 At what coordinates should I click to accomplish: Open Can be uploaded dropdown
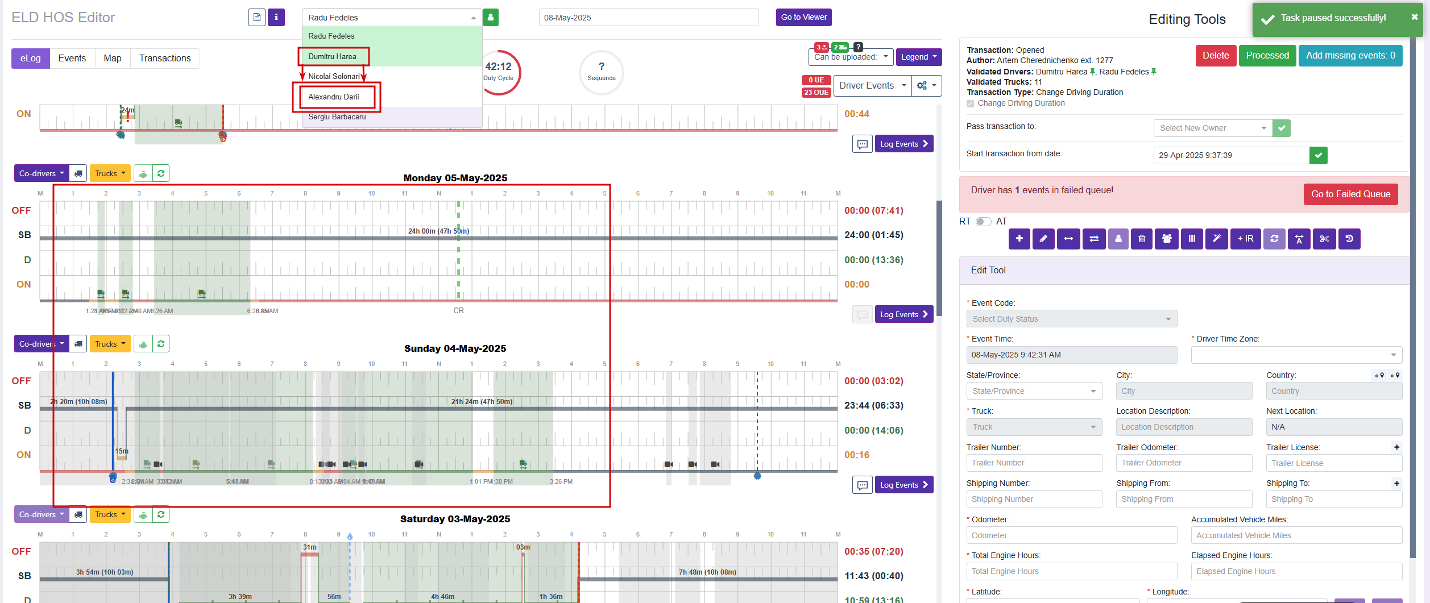[x=851, y=57]
